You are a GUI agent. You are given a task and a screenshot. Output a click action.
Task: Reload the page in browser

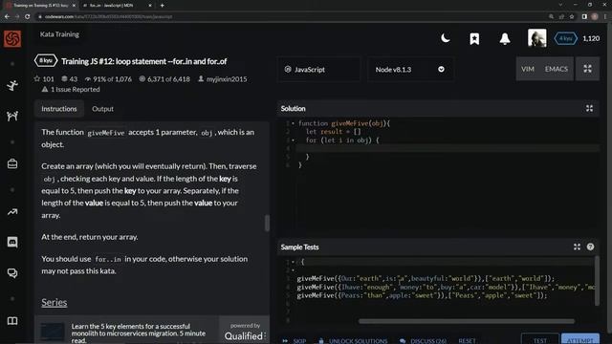pyautogui.click(x=28, y=16)
